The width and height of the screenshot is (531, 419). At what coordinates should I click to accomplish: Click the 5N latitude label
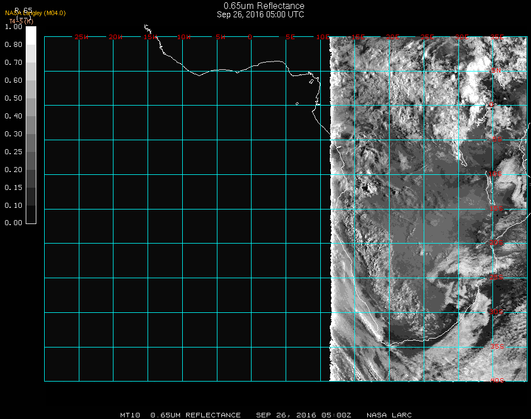[x=496, y=71]
